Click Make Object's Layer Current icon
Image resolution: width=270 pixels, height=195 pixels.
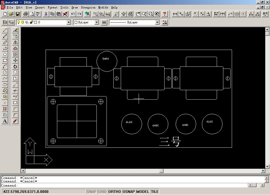(5, 22)
